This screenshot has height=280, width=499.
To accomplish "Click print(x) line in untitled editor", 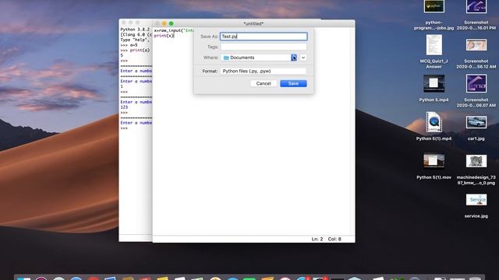I will (x=164, y=36).
